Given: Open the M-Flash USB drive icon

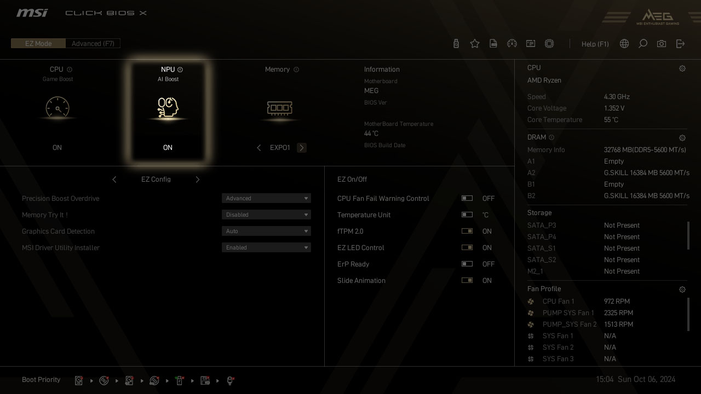Looking at the screenshot, I should tap(456, 44).
